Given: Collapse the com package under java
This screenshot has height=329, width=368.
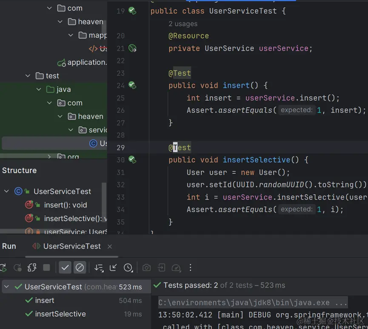Looking at the screenshot, I should tap(49, 103).
